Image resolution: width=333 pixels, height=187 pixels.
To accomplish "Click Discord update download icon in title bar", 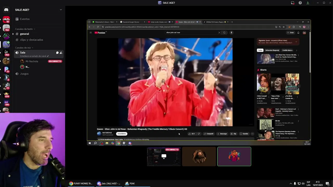I will coord(308,3).
